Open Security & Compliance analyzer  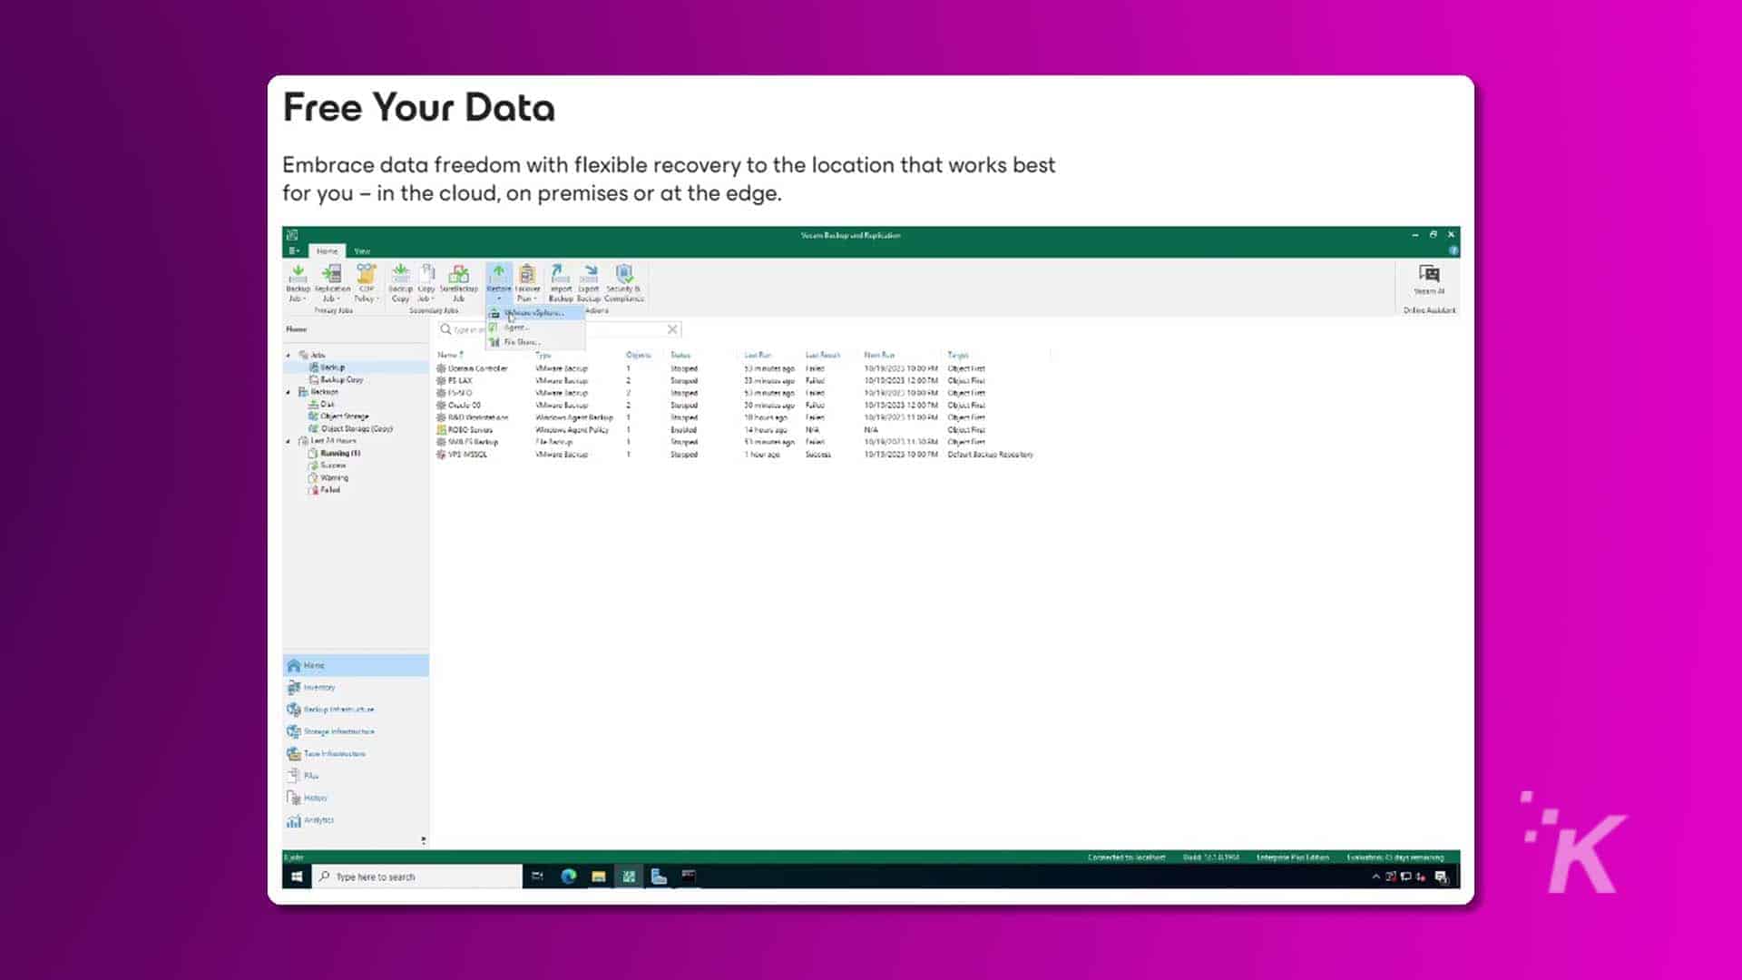[x=623, y=281]
